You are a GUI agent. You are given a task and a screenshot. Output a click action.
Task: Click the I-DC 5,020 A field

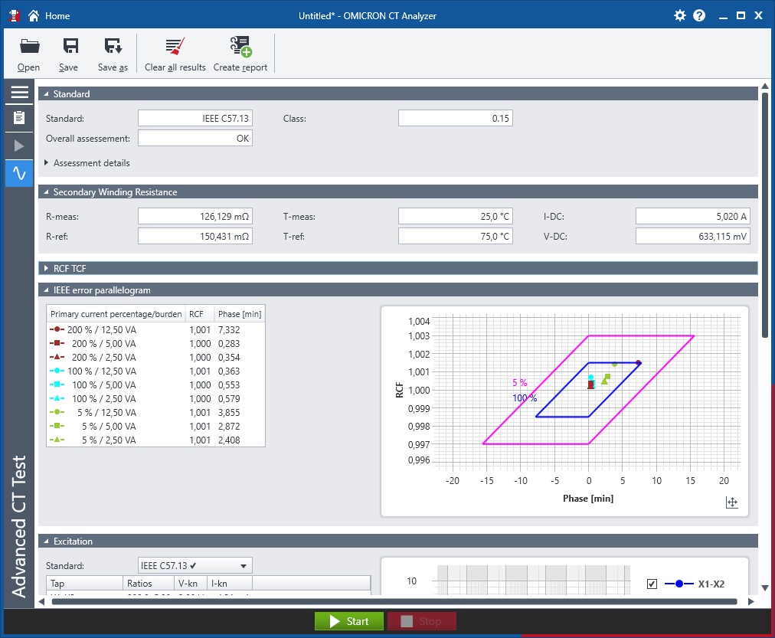coord(693,217)
